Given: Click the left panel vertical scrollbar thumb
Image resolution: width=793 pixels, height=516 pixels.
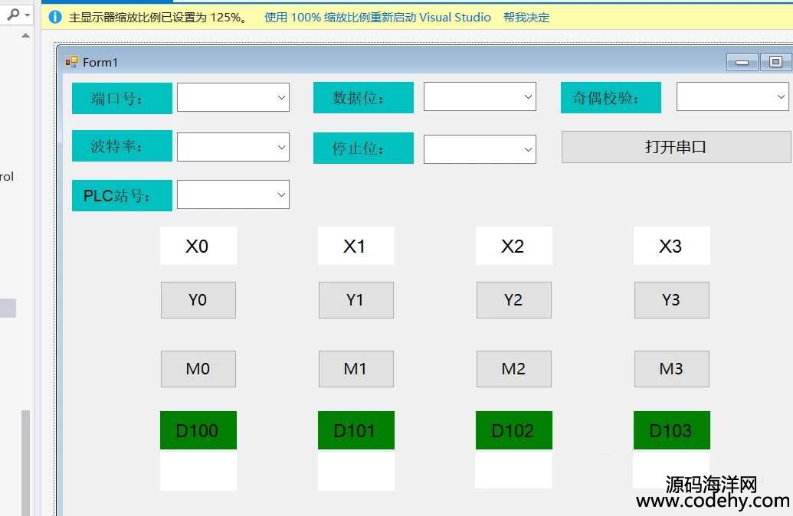Looking at the screenshot, I should pos(25,463).
